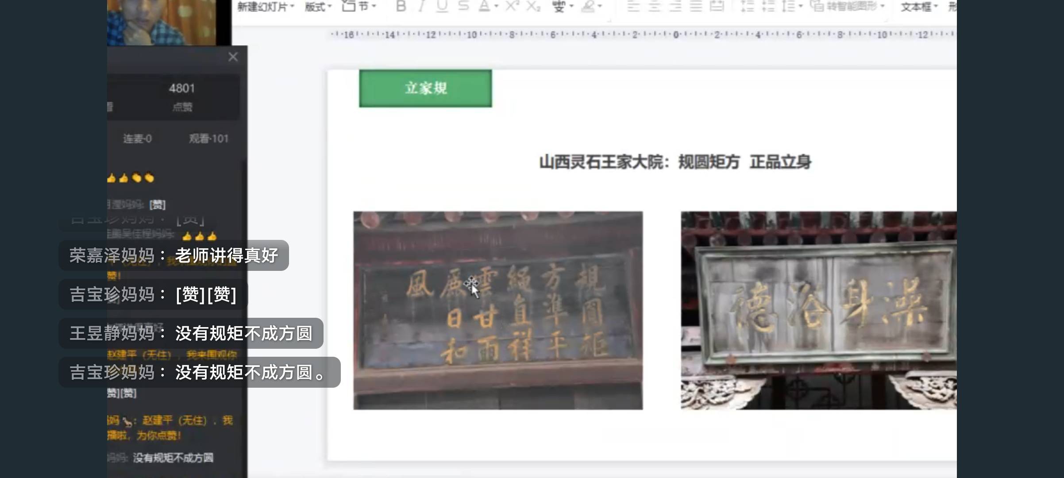Open the font color picker
The height and width of the screenshot is (478, 1064).
click(x=485, y=7)
